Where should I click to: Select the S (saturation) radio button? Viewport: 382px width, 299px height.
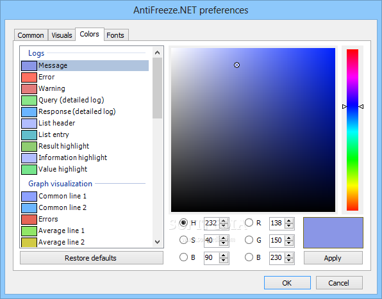[x=183, y=240]
